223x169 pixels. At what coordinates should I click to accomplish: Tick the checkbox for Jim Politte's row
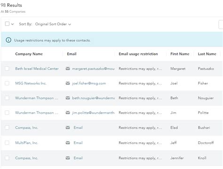click(7, 113)
